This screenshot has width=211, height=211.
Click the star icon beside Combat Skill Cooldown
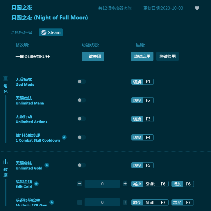[x=64, y=137]
